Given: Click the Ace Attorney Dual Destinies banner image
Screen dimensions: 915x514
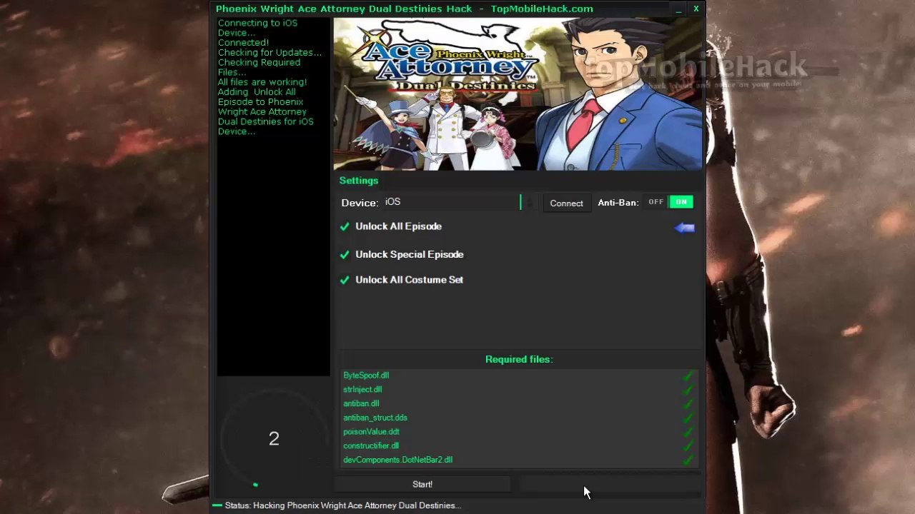Looking at the screenshot, I should pos(518,94).
